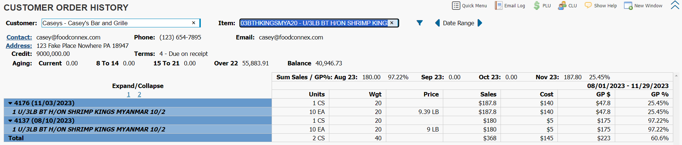
Task: Click the Aug 23 GP percent 97.22%
Action: 398,77
